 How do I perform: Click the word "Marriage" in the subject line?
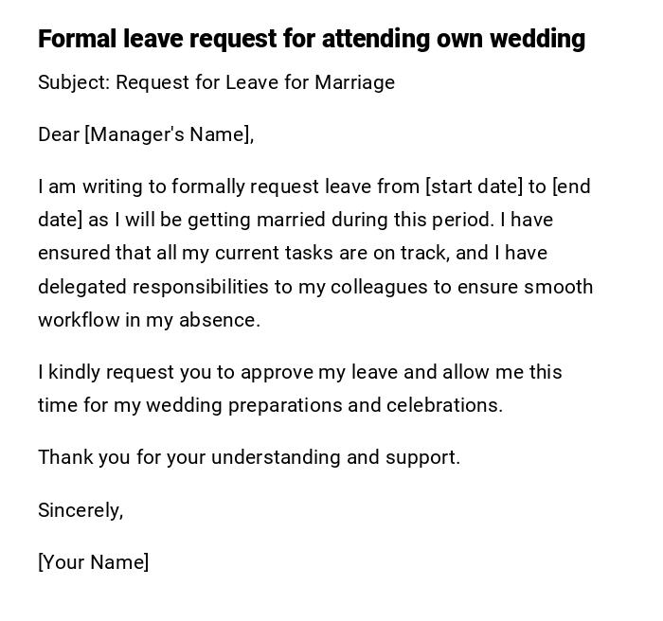click(354, 82)
